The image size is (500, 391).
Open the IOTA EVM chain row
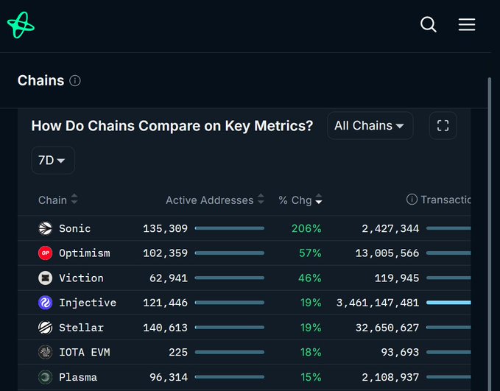244,353
